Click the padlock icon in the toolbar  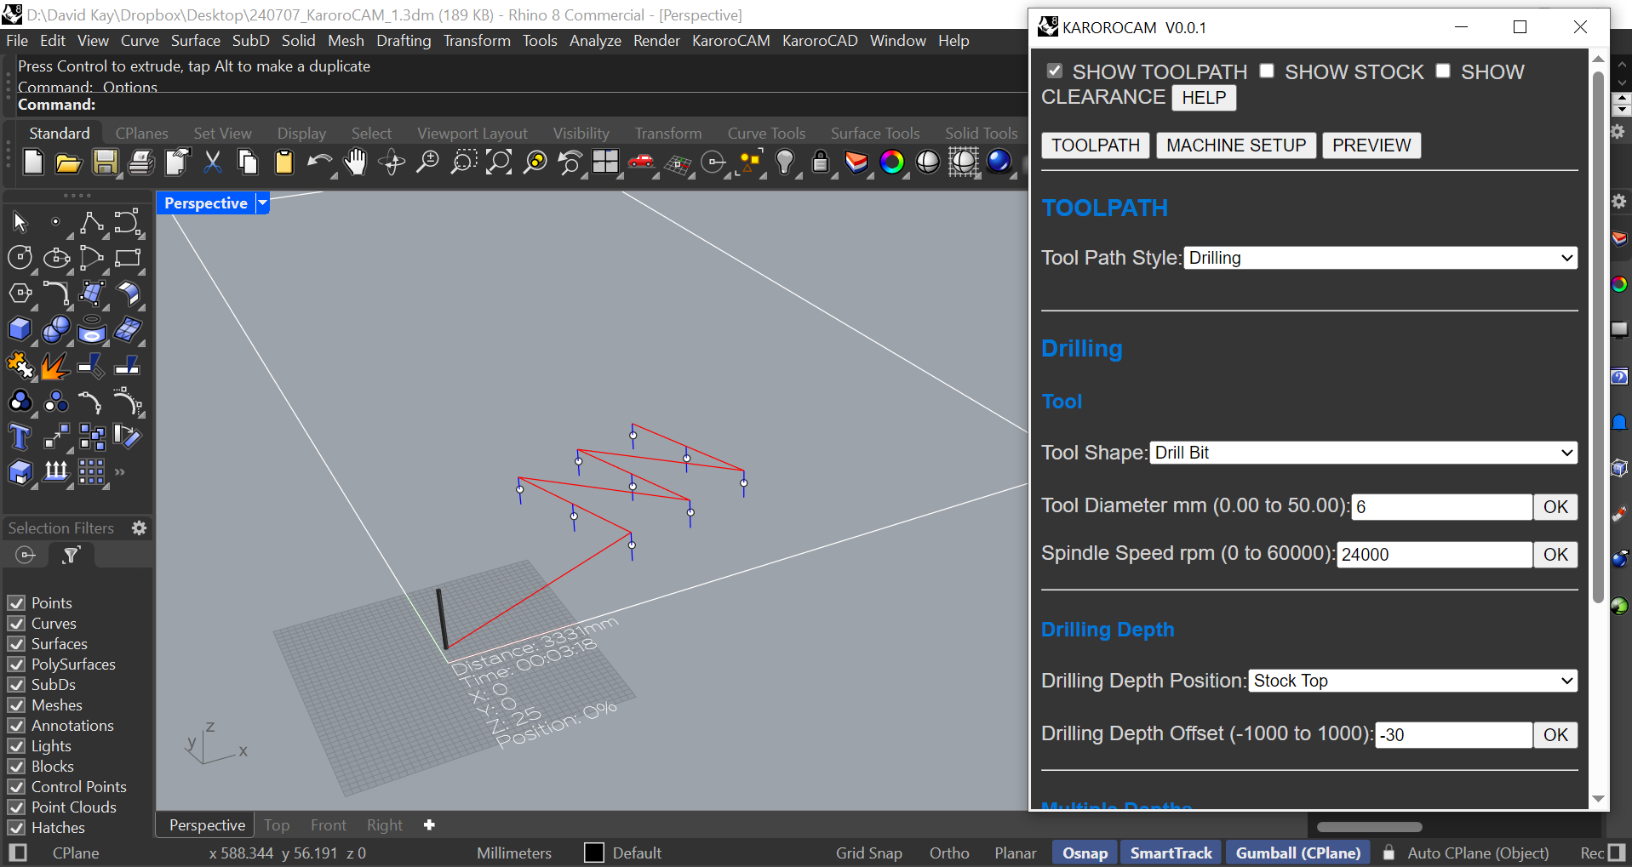coord(821,162)
